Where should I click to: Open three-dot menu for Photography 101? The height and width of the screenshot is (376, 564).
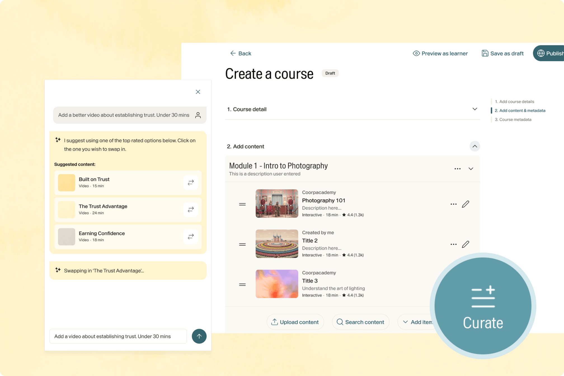453,204
